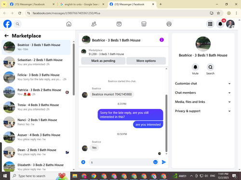Open the emoji picker in message box
241x180 pixels.
tap(155, 162)
